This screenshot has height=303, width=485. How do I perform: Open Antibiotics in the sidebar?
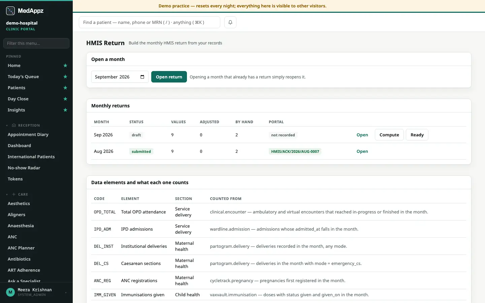tap(19, 259)
